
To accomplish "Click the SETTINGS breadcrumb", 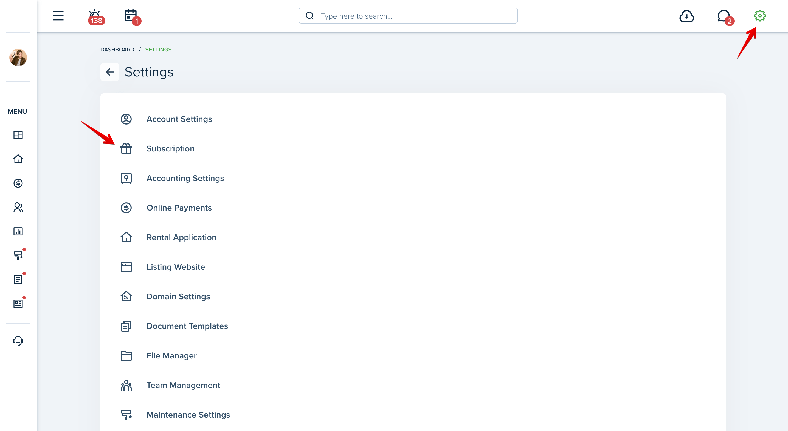I will click(x=158, y=50).
